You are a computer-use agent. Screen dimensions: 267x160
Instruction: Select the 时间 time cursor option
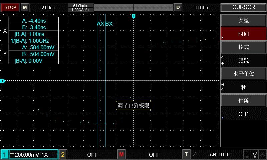pos(244,34)
